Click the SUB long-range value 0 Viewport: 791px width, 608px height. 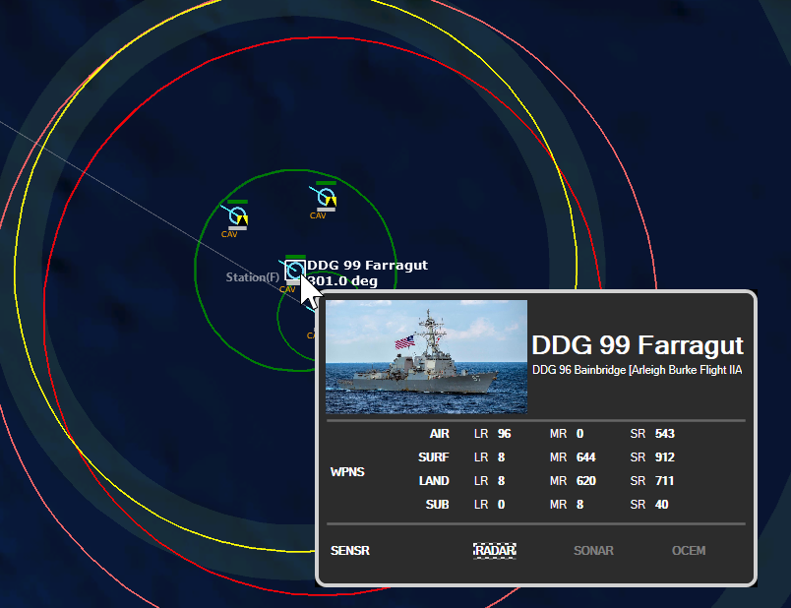pyautogui.click(x=501, y=505)
